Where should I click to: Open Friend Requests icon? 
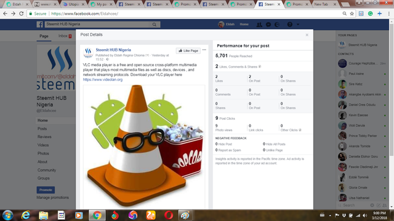pos(259,25)
